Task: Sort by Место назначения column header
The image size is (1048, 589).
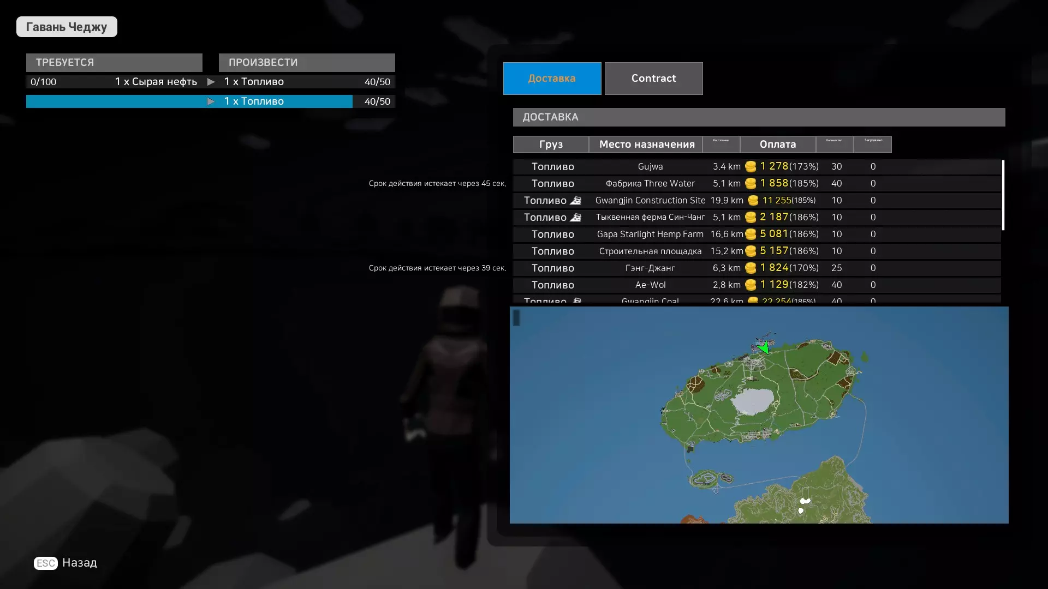Action: click(x=646, y=145)
